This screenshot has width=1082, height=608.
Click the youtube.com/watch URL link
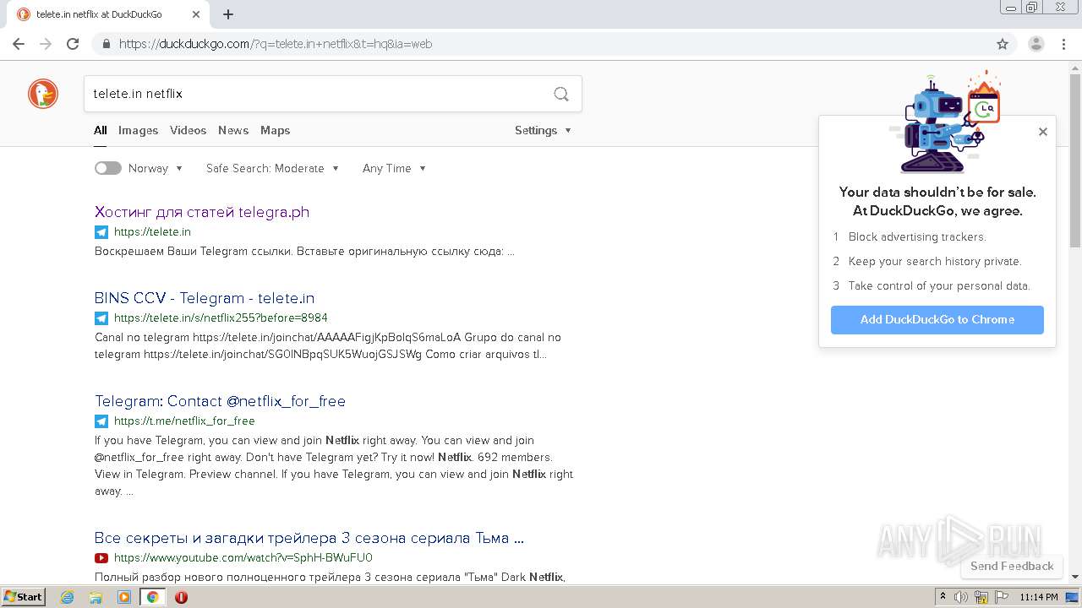[x=243, y=558]
